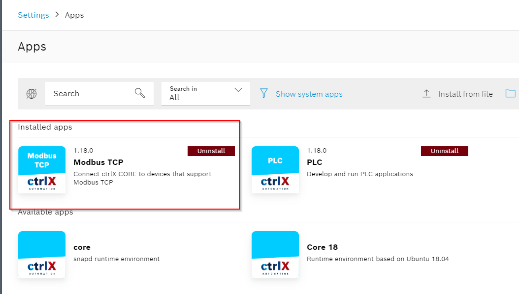Focus the Search input field
519x294 pixels.
click(99, 94)
